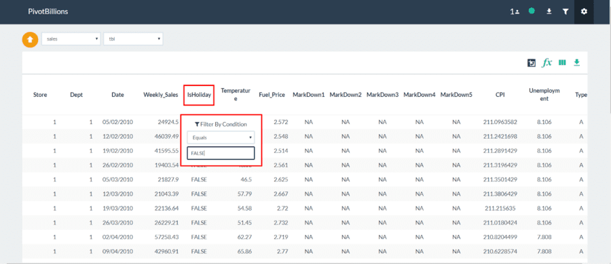Image resolution: width=611 pixels, height=264 pixels.
Task: Click CPI value 211.0963582
Action: click(500, 122)
